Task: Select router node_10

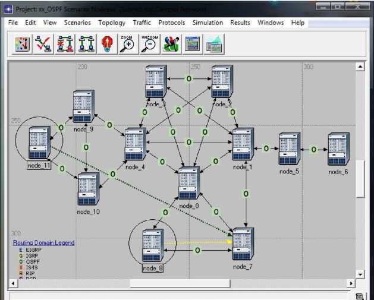Action: (x=88, y=189)
